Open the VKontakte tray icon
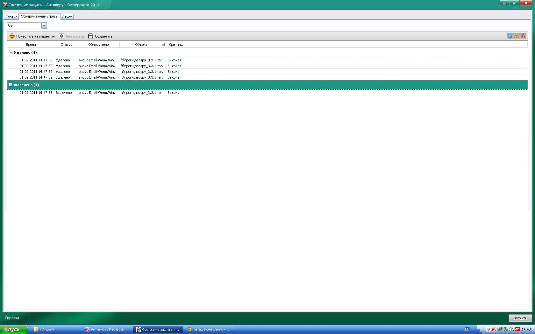Viewport: 535px width, 334px height. tap(488, 329)
